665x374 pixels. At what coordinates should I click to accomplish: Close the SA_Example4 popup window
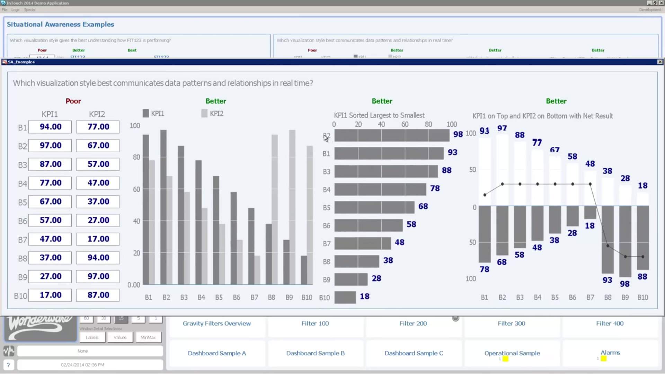click(660, 62)
